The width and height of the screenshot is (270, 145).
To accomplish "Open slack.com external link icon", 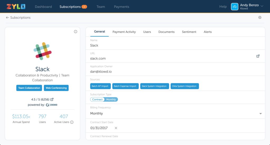I will tap(258, 56).
